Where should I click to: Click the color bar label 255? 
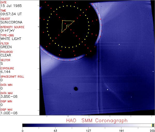152,131
